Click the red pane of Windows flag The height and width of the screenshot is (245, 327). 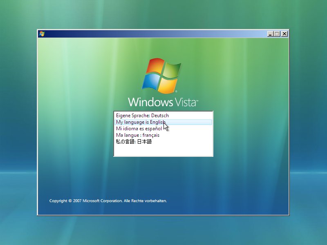pyautogui.click(x=155, y=66)
